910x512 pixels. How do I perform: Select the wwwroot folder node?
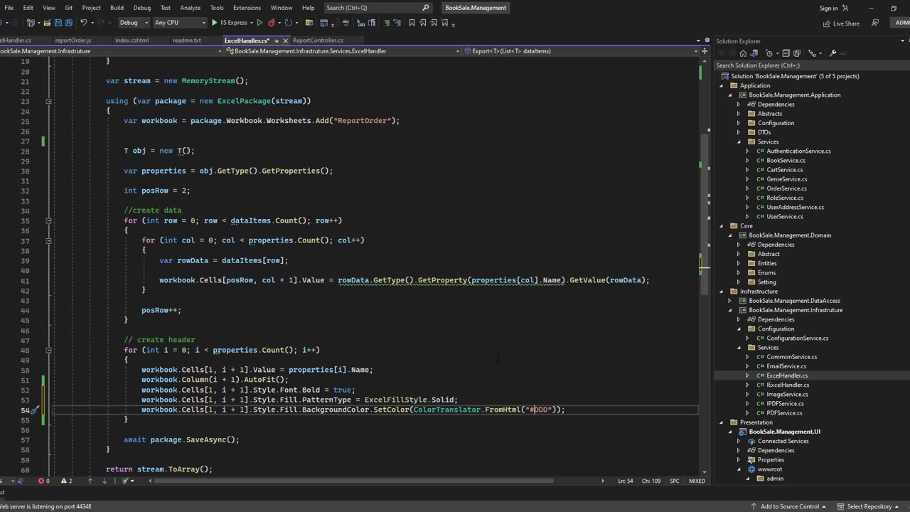(769, 469)
